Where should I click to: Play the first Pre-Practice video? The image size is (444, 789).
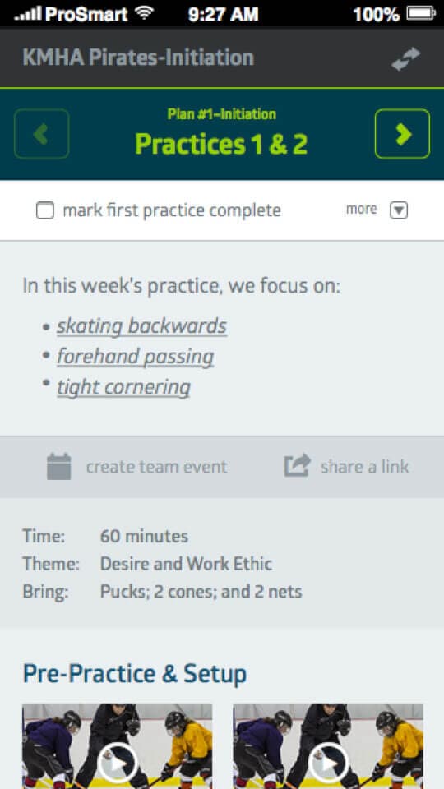118,764
